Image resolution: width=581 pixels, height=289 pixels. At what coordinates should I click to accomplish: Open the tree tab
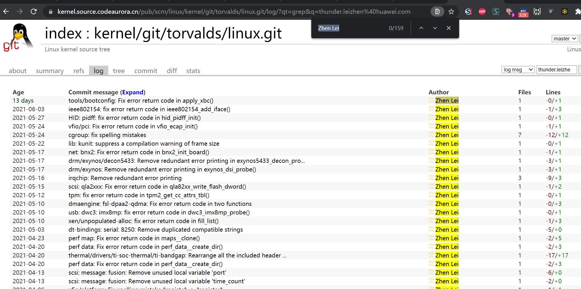pyautogui.click(x=119, y=71)
